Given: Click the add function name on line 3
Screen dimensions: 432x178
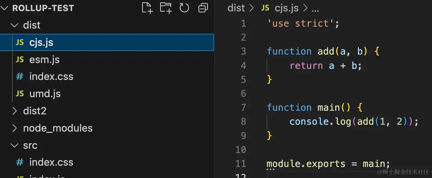Looking at the screenshot, I should pos(326,51).
